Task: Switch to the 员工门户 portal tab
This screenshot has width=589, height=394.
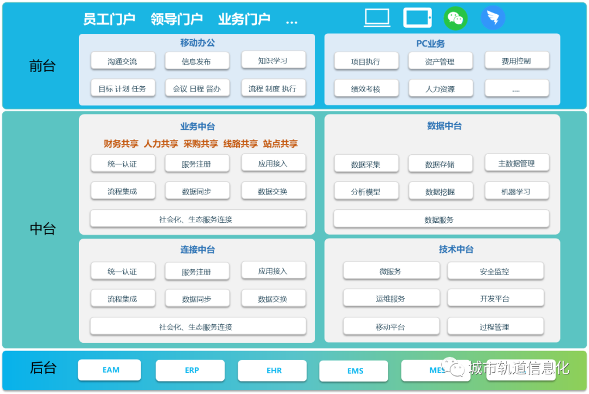Action: pos(109,17)
